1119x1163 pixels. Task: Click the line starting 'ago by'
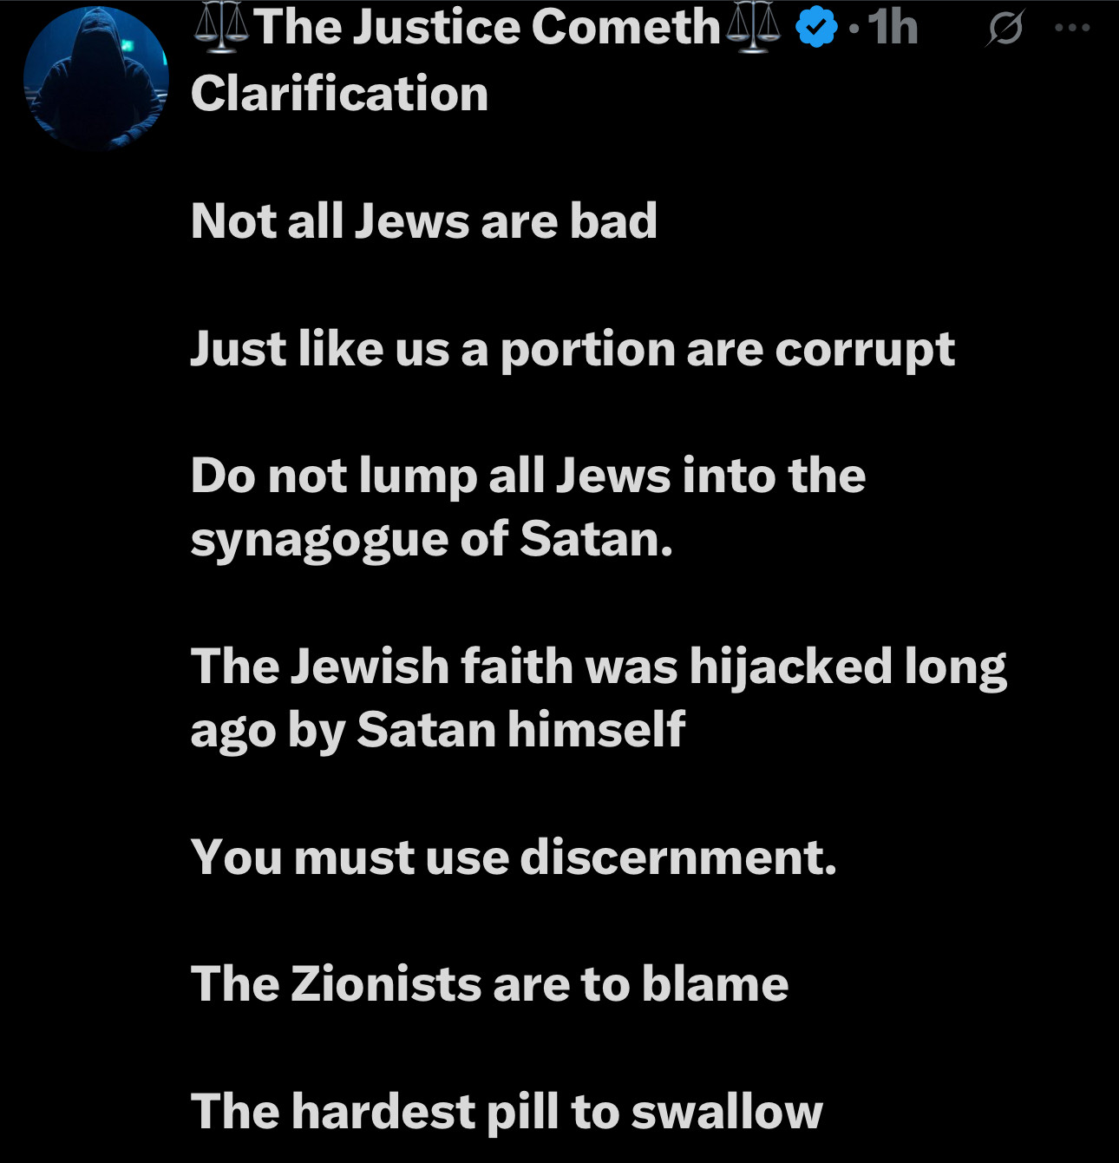(x=437, y=730)
